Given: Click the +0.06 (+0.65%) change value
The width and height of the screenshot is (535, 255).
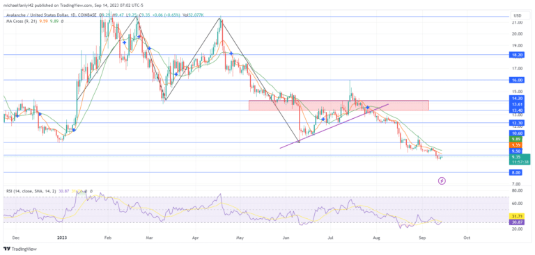Looking at the screenshot, I should [166, 15].
